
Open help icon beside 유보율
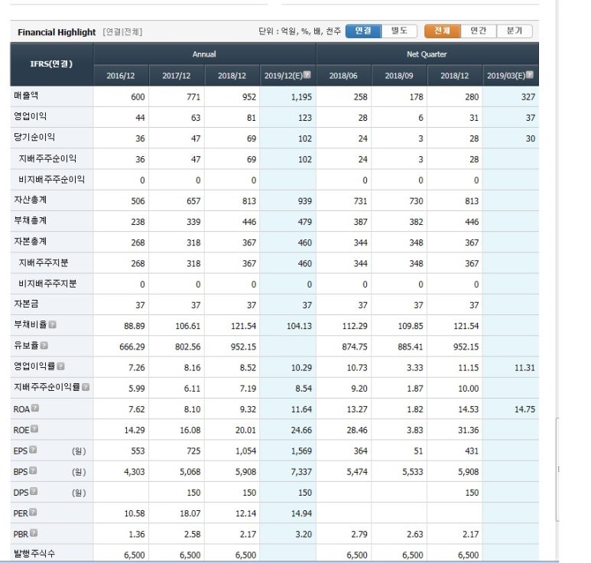coord(44,346)
